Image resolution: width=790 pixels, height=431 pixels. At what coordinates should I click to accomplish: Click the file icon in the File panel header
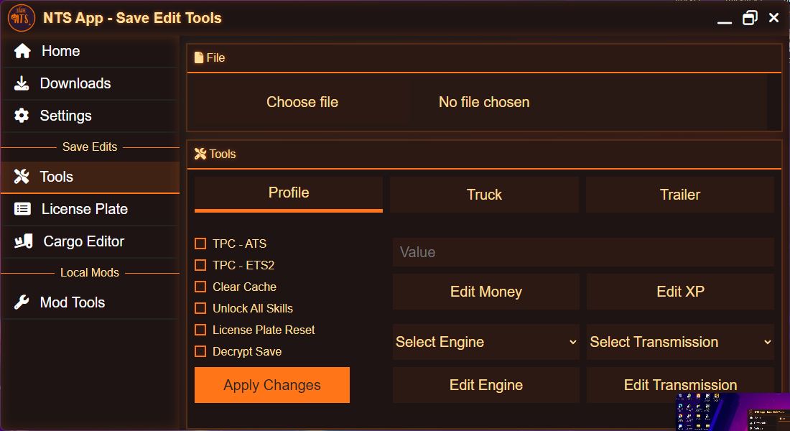click(198, 57)
